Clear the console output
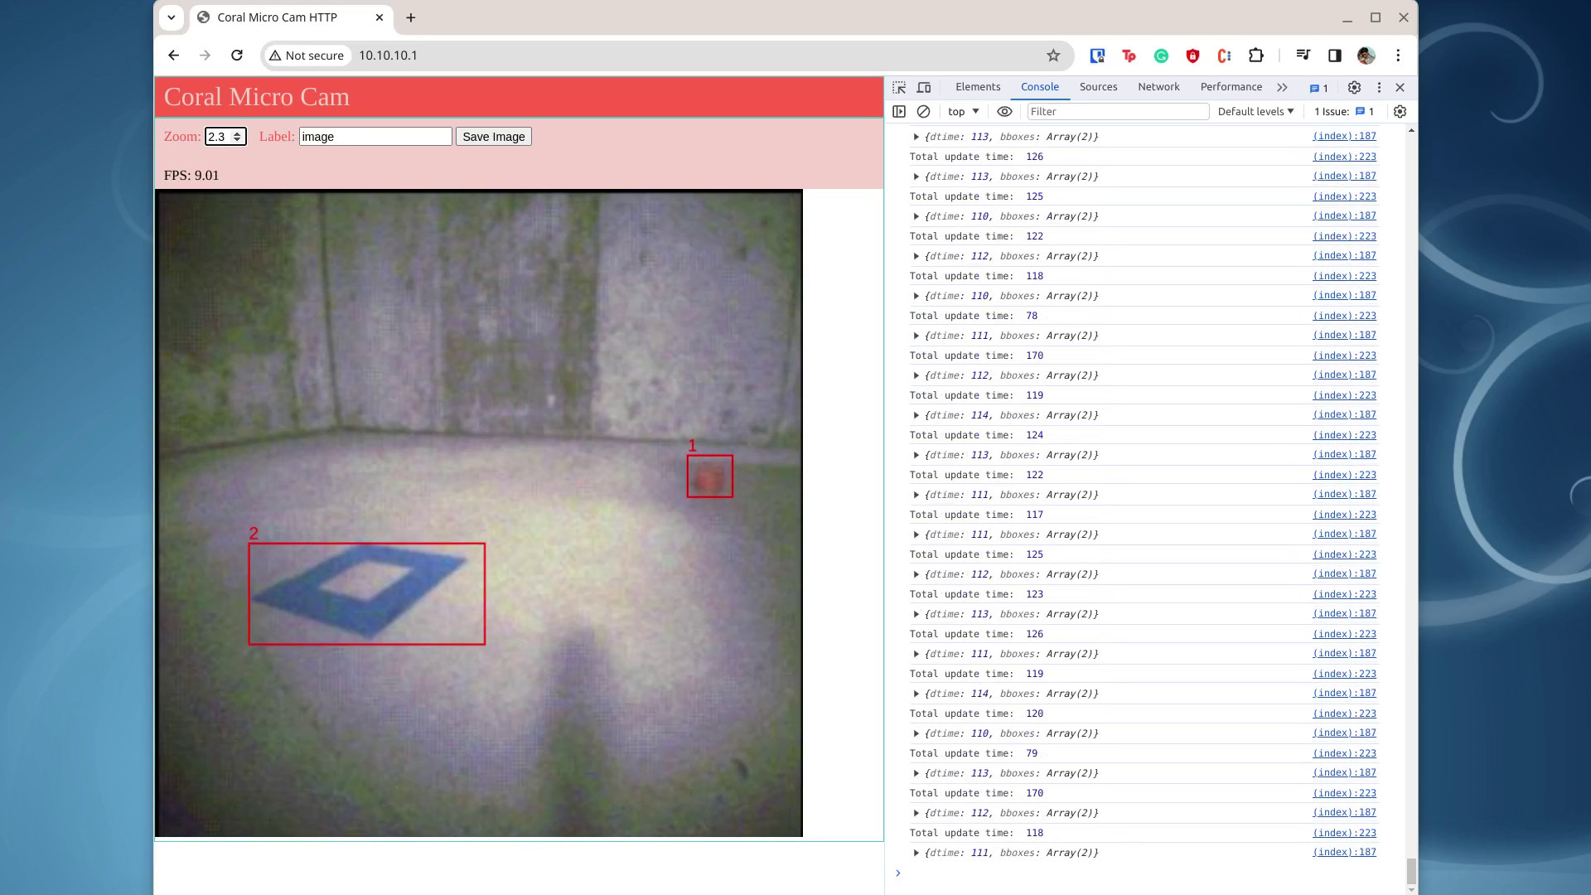1591x895 pixels. coord(923,111)
